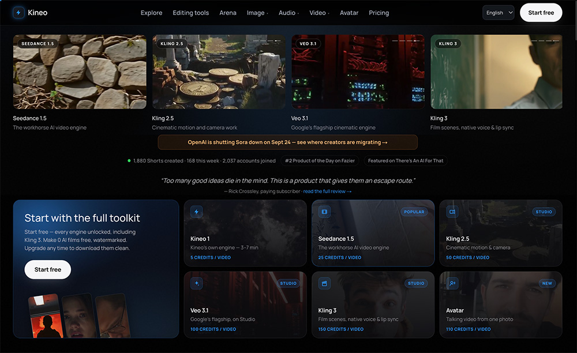The height and width of the screenshot is (353, 577).
Task: Click the '100 CREDITS / VIDEO' text
Action: [x=213, y=329]
